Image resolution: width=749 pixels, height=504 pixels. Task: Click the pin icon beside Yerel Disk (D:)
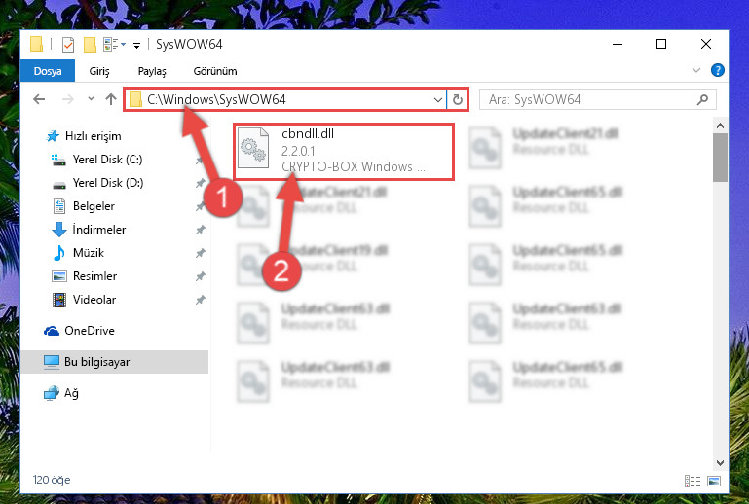(200, 183)
